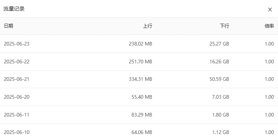Close the 流量记录 dialog

270,9
